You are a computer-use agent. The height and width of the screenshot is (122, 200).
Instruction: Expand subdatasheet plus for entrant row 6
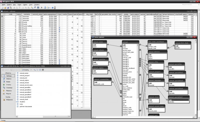[4, 26]
